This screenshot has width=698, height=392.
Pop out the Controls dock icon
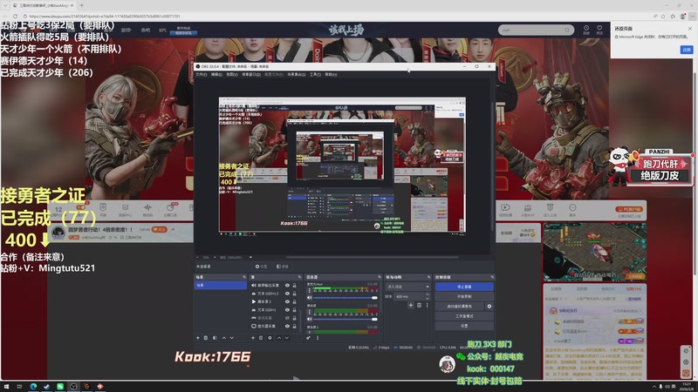coord(492,277)
